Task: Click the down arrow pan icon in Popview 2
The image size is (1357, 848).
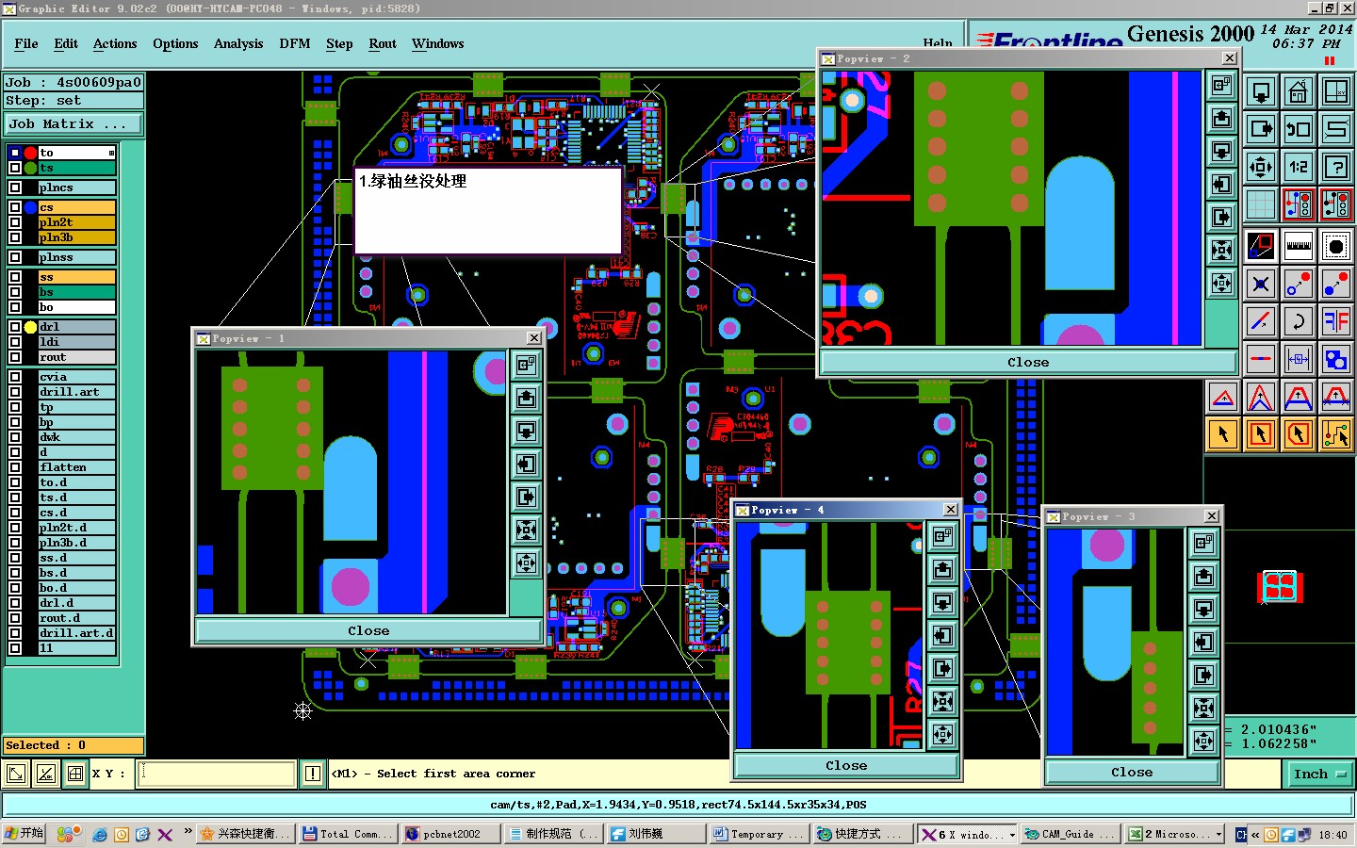Action: (1221, 151)
